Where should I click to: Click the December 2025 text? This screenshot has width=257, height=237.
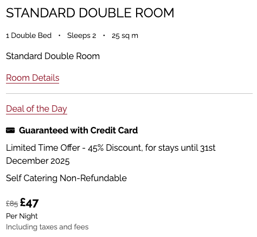38,161
